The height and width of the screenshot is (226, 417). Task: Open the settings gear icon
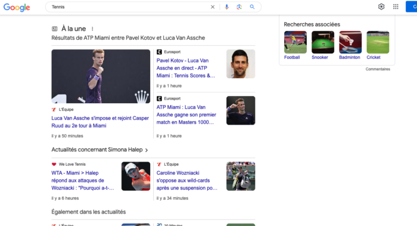(x=381, y=7)
